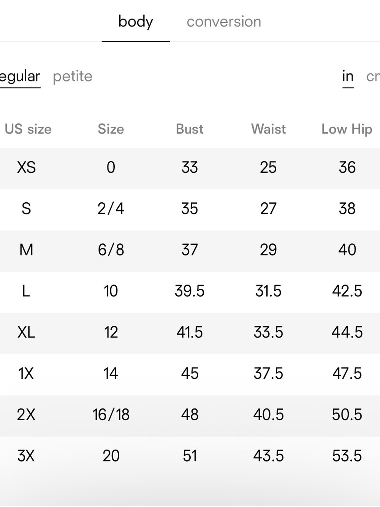Select the body tab
This screenshot has width=380, height=507.
coord(136,22)
